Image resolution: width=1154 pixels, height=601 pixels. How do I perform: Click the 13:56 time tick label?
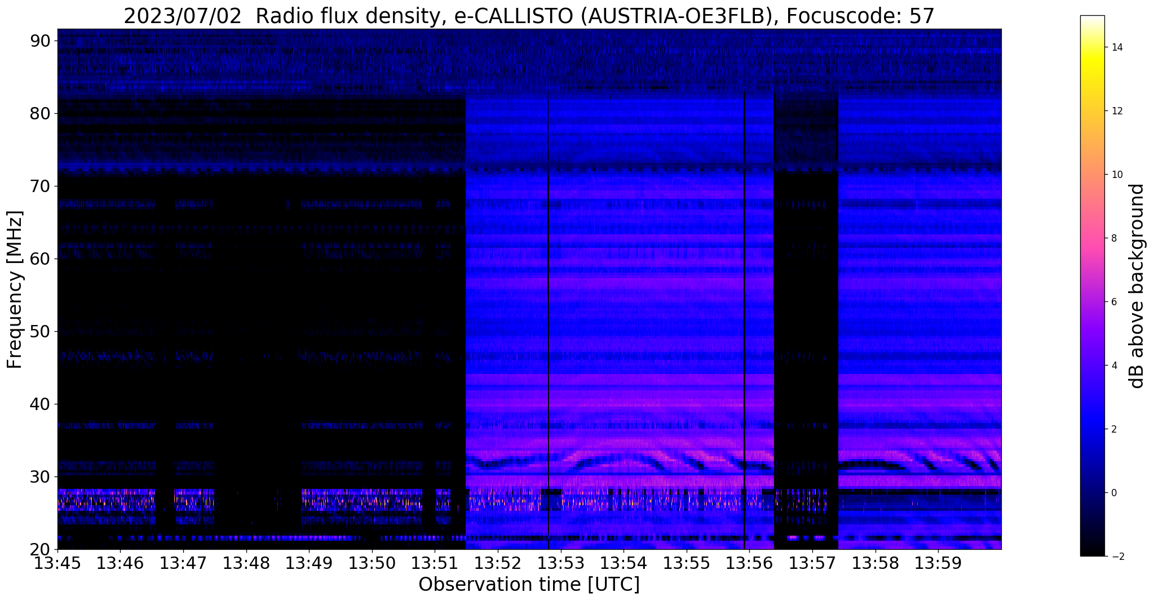coord(749,563)
